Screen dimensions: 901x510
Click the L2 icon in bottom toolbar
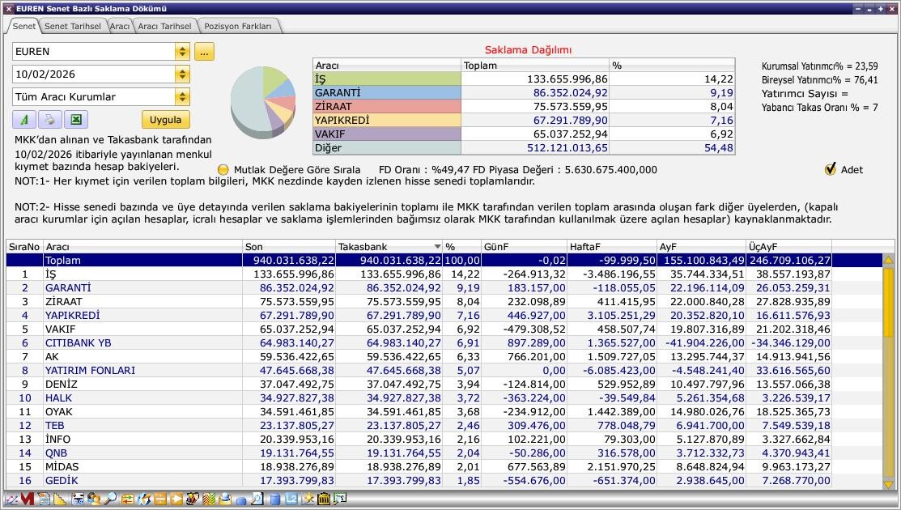click(x=291, y=499)
